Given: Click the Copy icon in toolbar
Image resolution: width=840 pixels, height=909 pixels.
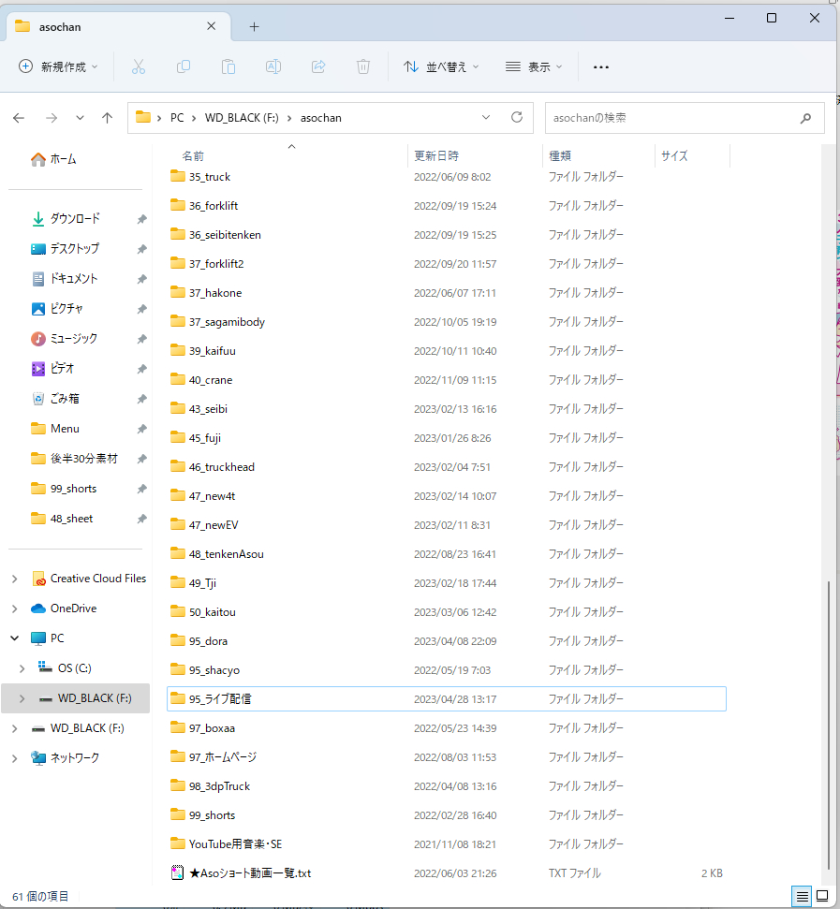Looking at the screenshot, I should (x=184, y=66).
